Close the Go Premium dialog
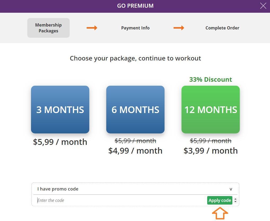The image size is (270, 221). click(263, 6)
